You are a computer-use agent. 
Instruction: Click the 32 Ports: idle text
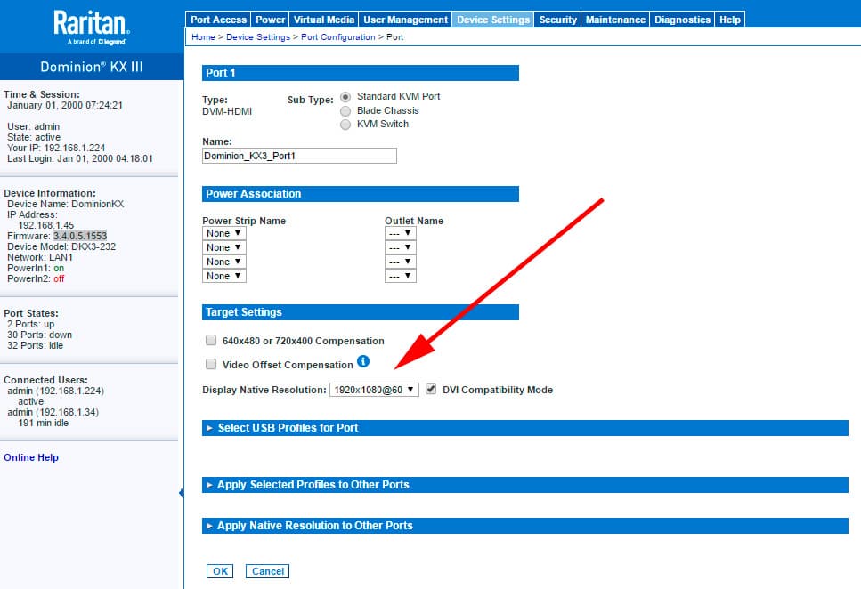point(35,345)
